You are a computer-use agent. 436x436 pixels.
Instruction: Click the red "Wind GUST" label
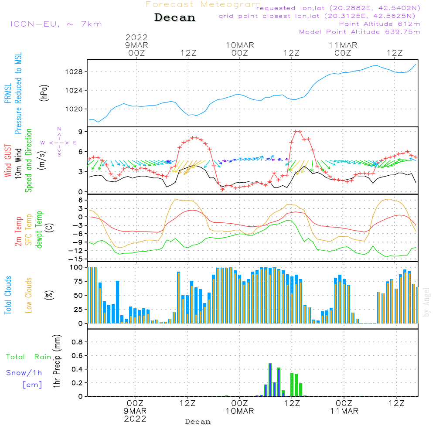pos(8,160)
